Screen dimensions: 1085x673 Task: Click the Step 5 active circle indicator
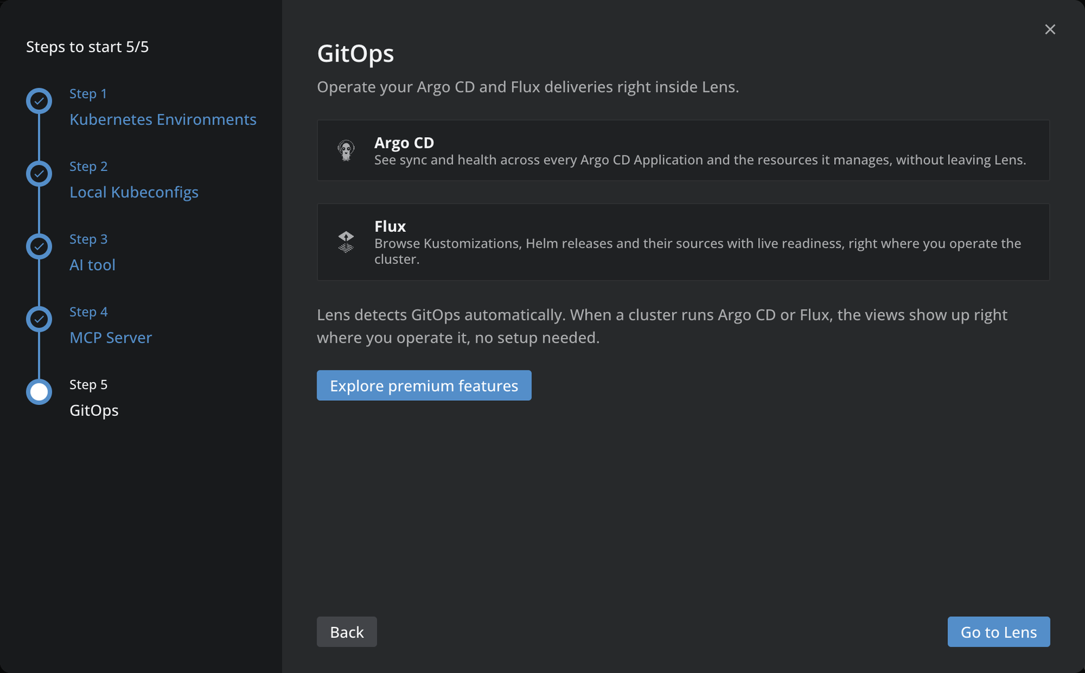[x=39, y=391]
